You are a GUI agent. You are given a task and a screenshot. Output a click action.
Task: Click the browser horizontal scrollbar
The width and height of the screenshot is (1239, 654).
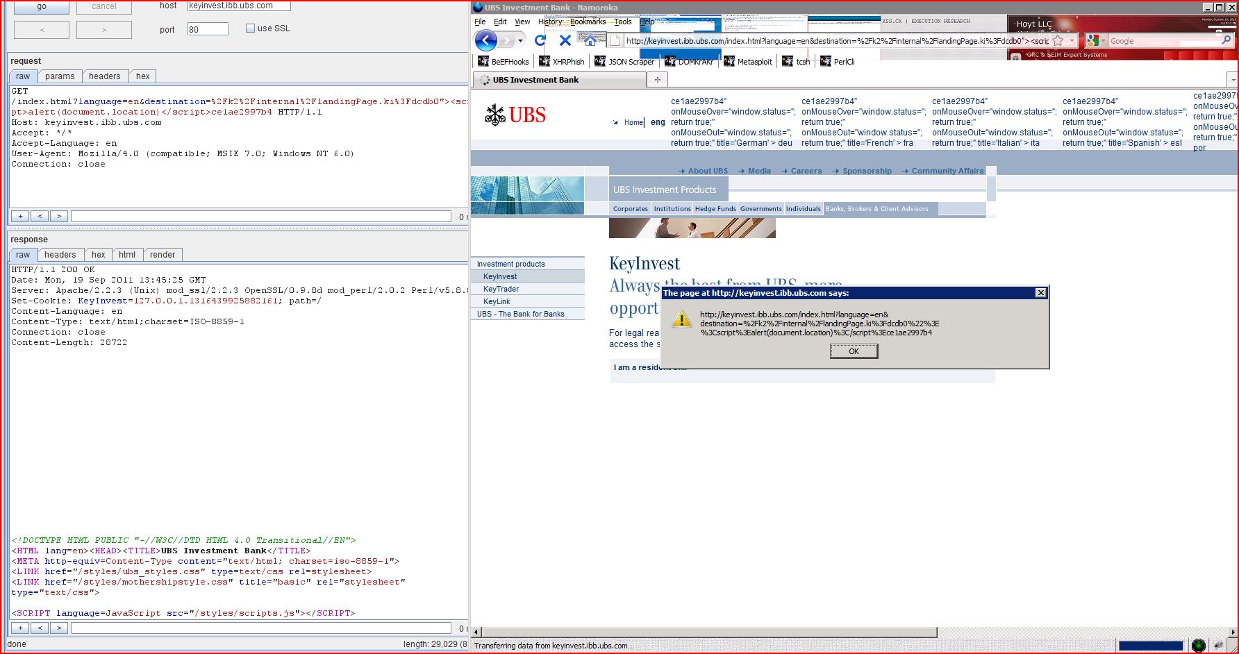click(709, 632)
